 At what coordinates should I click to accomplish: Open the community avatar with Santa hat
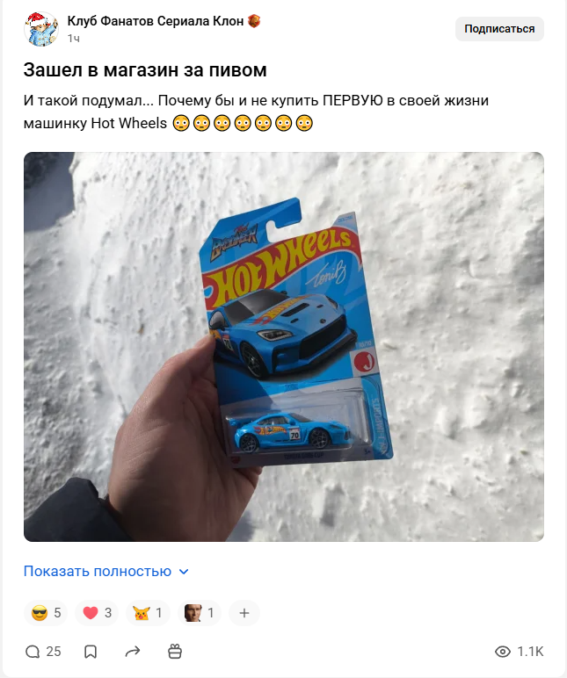coord(41,29)
